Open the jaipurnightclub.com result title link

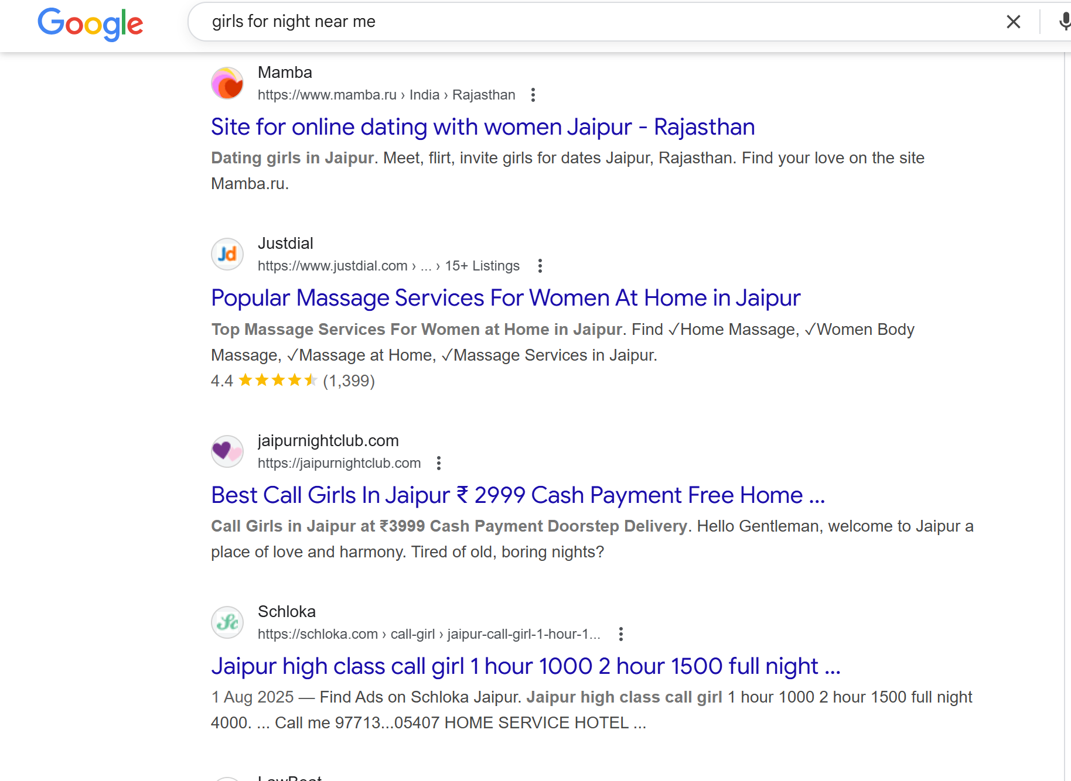click(517, 495)
